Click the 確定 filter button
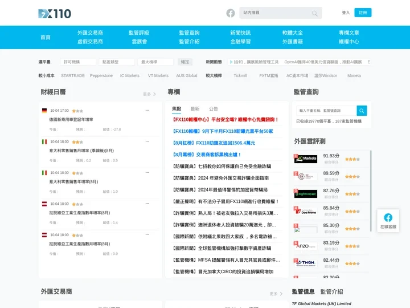 (x=185, y=62)
